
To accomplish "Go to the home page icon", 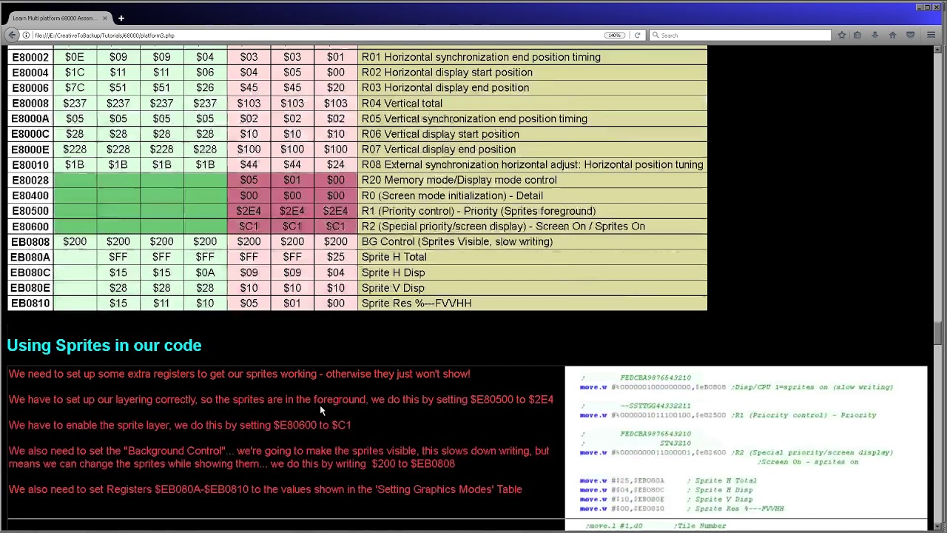I will click(892, 35).
